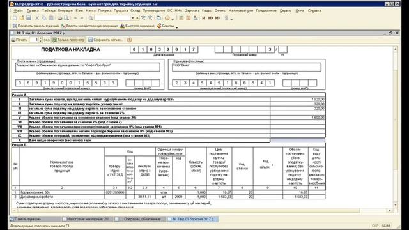Viewport: 409px width, 230px height.
Task: Open the Правка menu
Action: pos(33,11)
